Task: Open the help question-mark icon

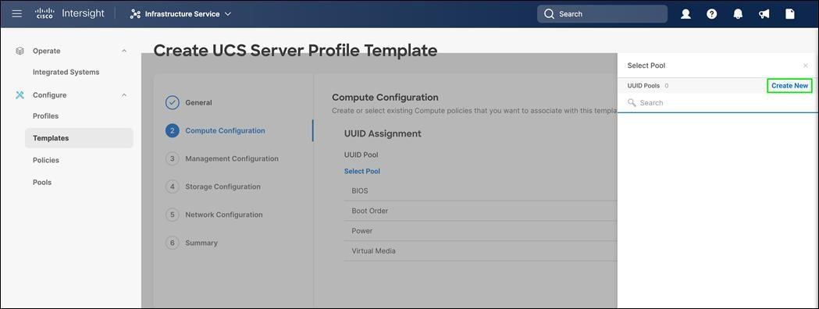Action: pos(712,14)
